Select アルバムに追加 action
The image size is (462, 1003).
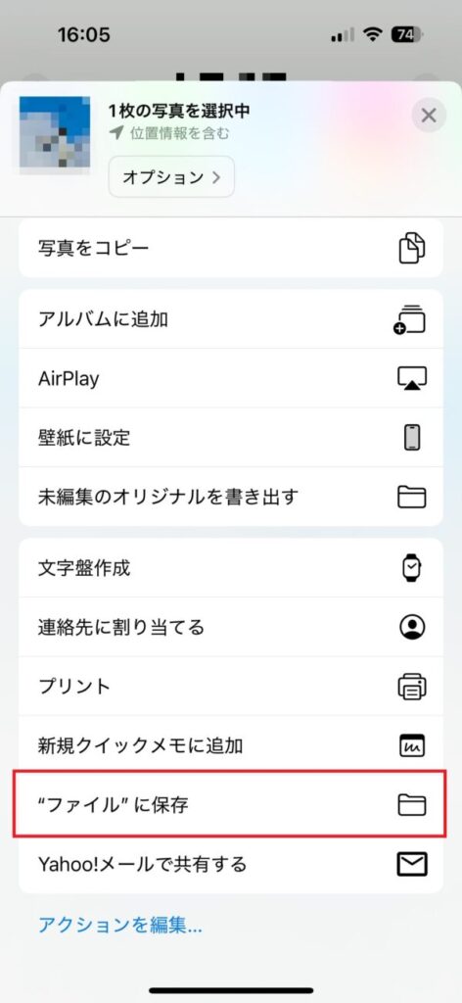click(231, 319)
